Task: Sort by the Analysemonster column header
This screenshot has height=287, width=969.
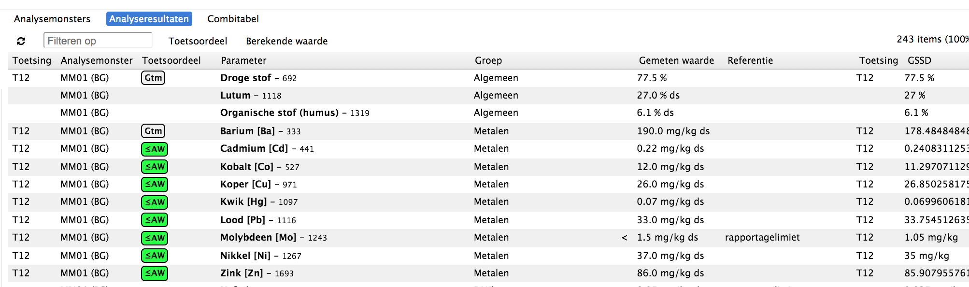Action: coord(97,60)
